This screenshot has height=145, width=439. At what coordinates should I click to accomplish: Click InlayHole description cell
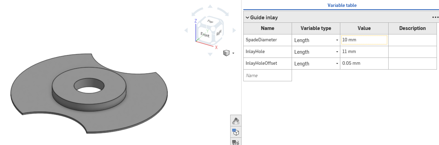click(412, 52)
